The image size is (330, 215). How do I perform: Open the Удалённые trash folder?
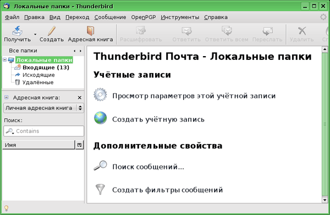pos(38,82)
